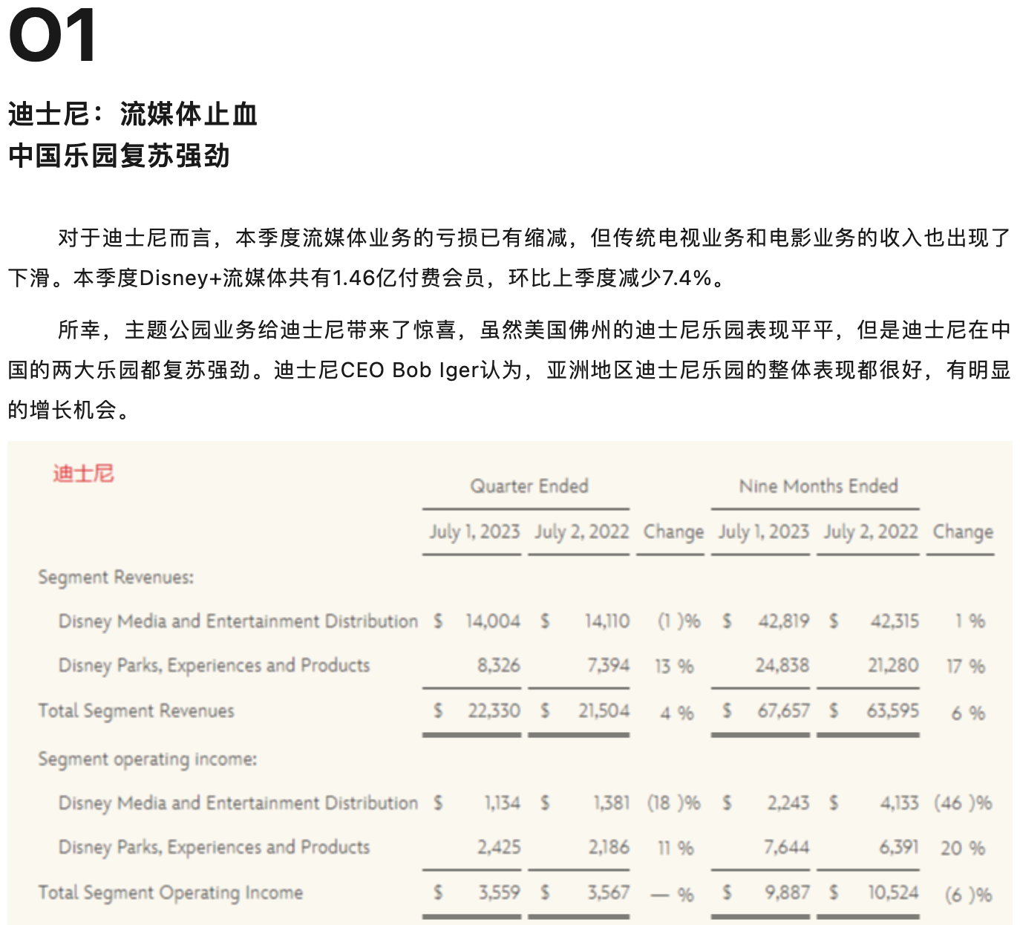Click the operating income value 1,134
Image resolution: width=1020 pixels, height=925 pixels.
click(503, 803)
